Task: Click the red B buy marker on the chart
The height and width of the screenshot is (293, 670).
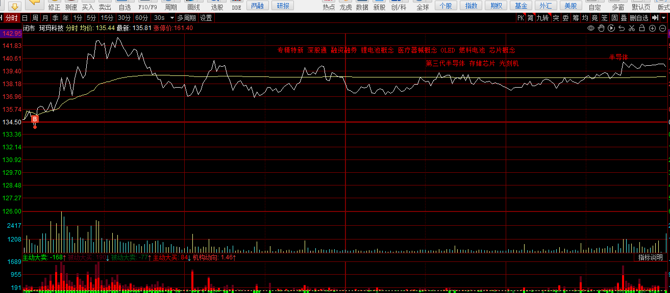Action: coord(35,119)
